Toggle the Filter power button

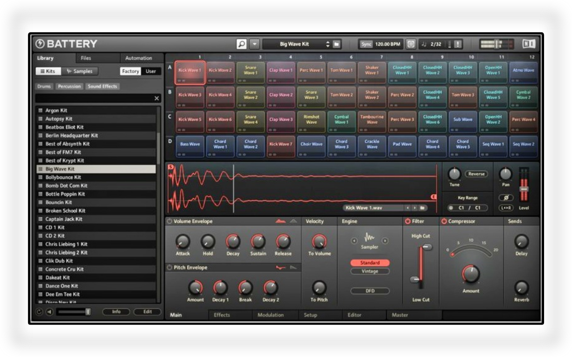pyautogui.click(x=408, y=221)
